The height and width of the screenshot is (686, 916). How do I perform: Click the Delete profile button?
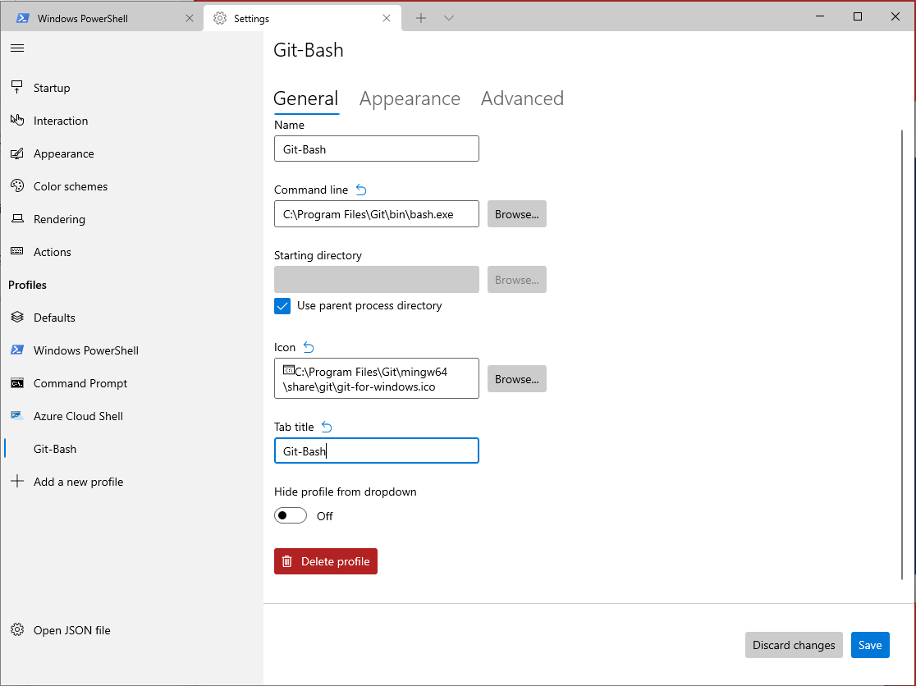325,561
